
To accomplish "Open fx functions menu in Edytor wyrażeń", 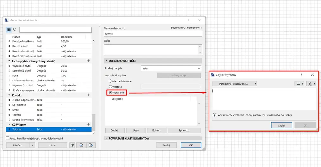I will coord(311,84).
